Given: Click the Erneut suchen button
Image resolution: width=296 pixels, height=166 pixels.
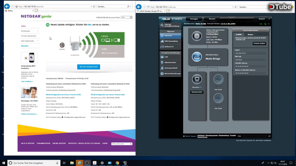Looking at the screenshot, I should click(259, 43).
